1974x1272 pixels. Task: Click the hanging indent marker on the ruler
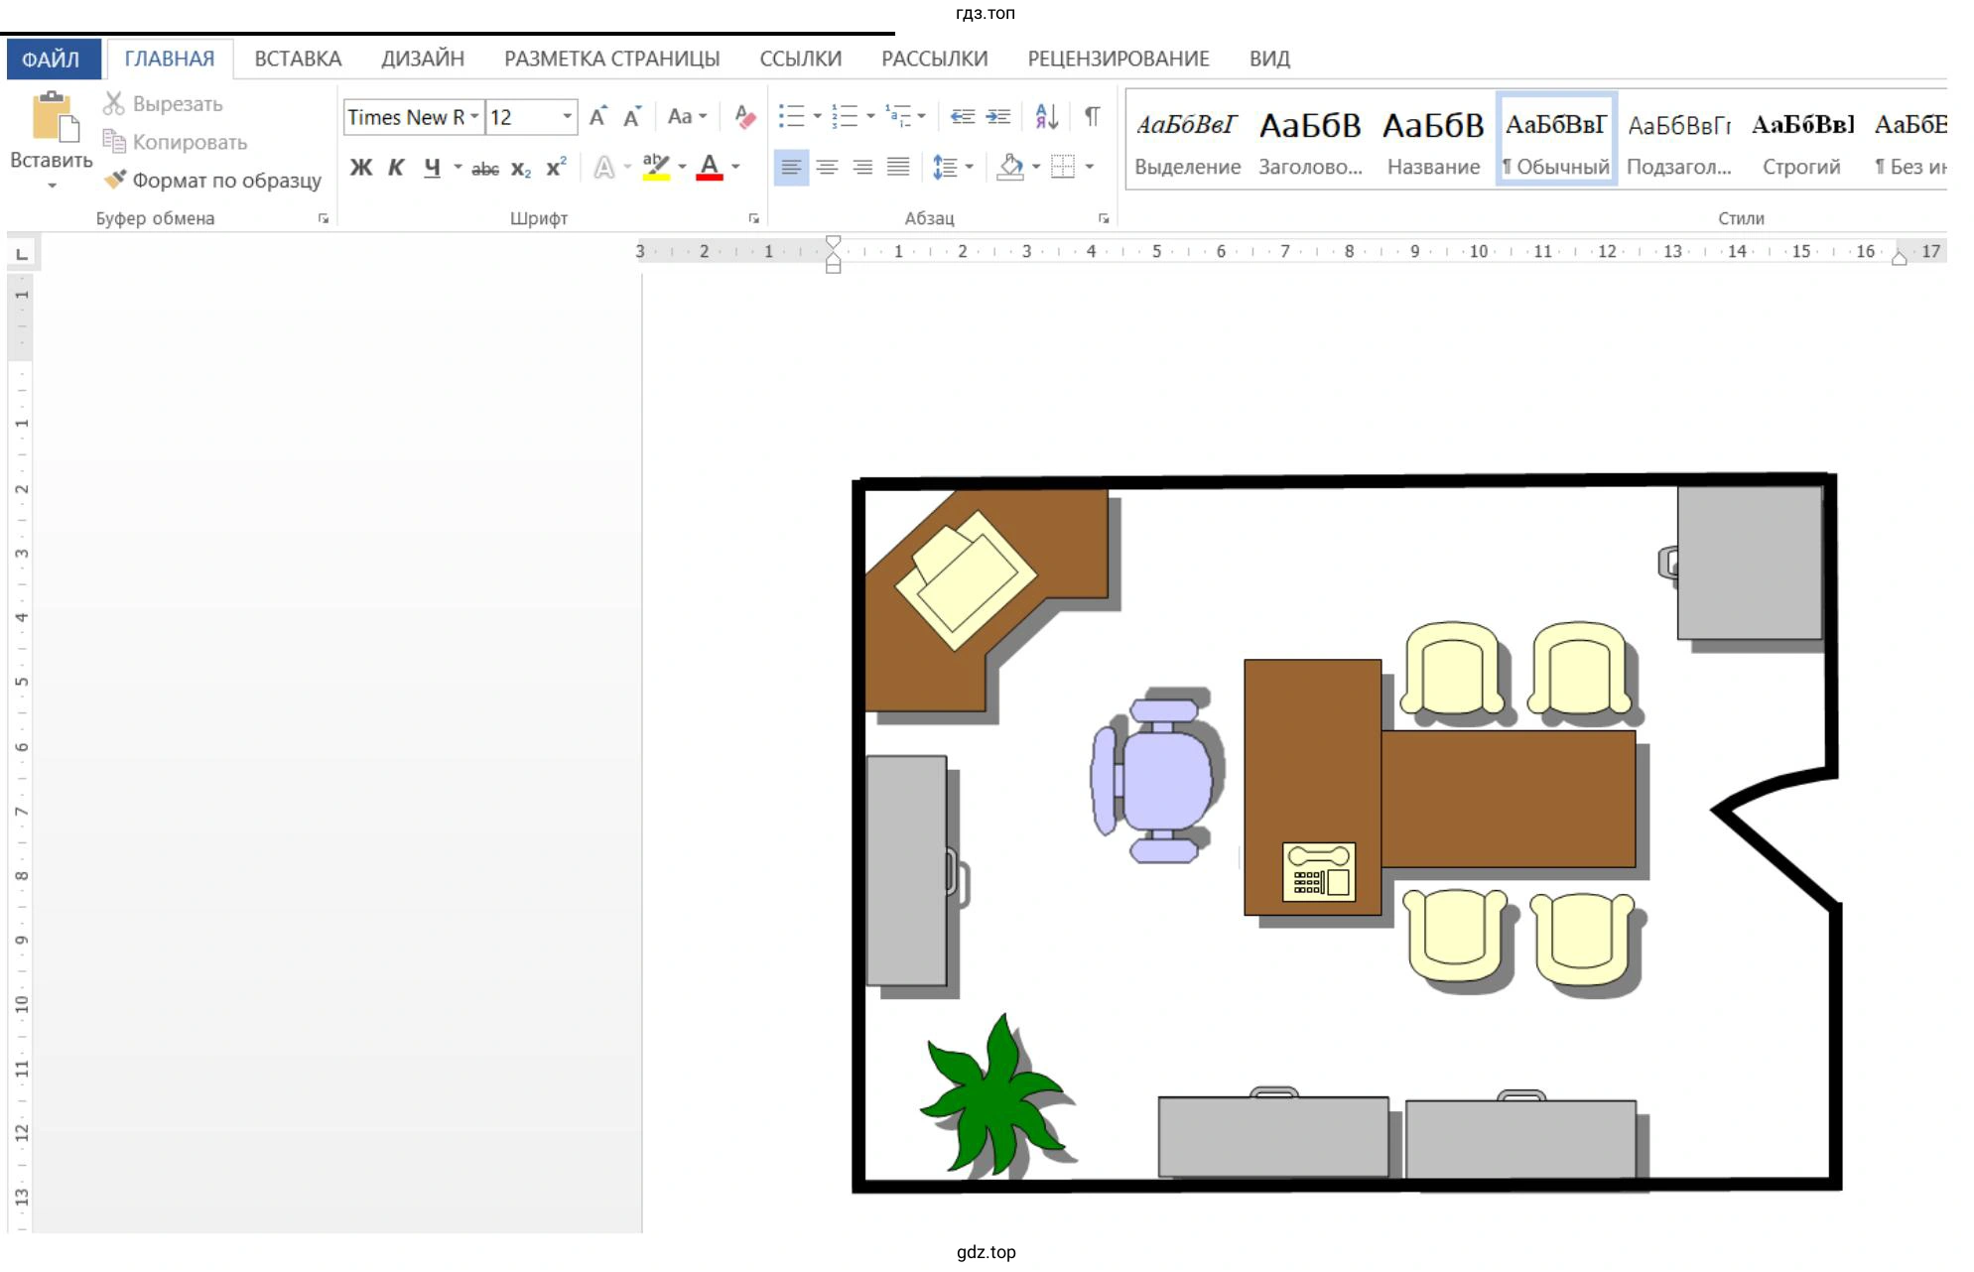point(834,260)
